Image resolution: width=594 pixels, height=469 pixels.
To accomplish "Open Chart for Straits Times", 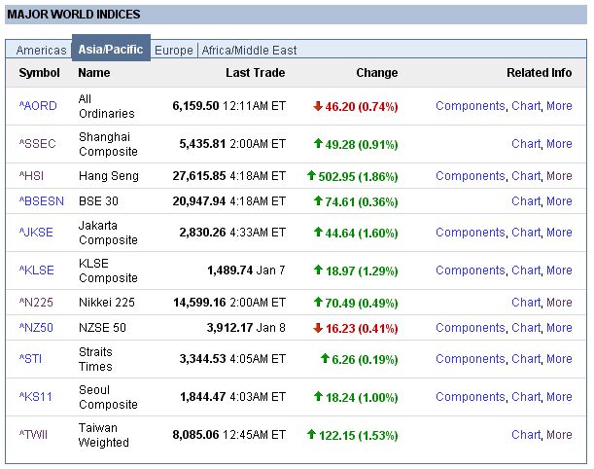I will coord(526,359).
